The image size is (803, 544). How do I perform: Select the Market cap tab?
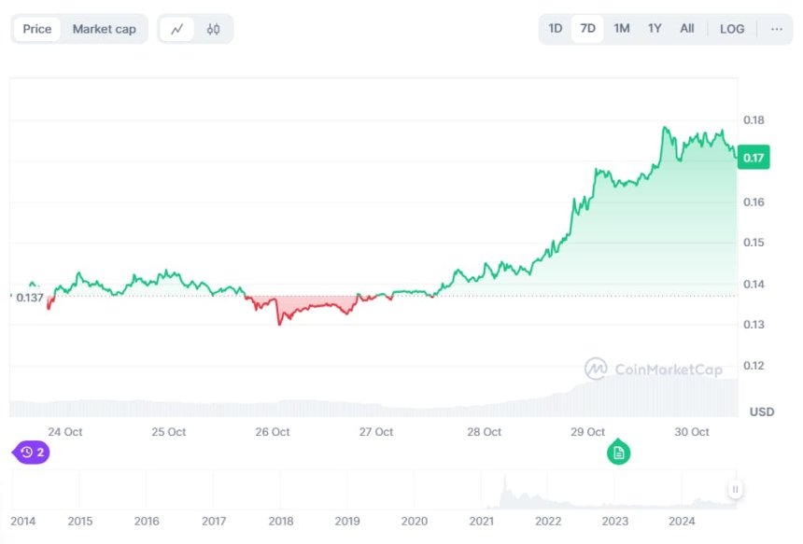click(104, 29)
